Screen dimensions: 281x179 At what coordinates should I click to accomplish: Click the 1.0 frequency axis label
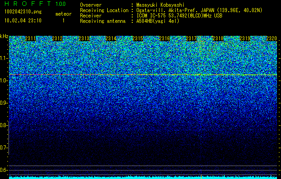pos(4,81)
